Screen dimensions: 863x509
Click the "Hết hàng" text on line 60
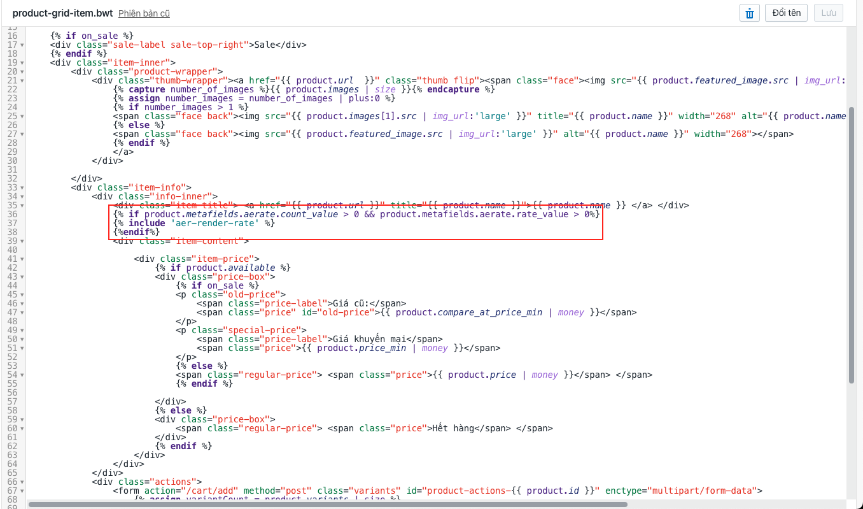453,428
